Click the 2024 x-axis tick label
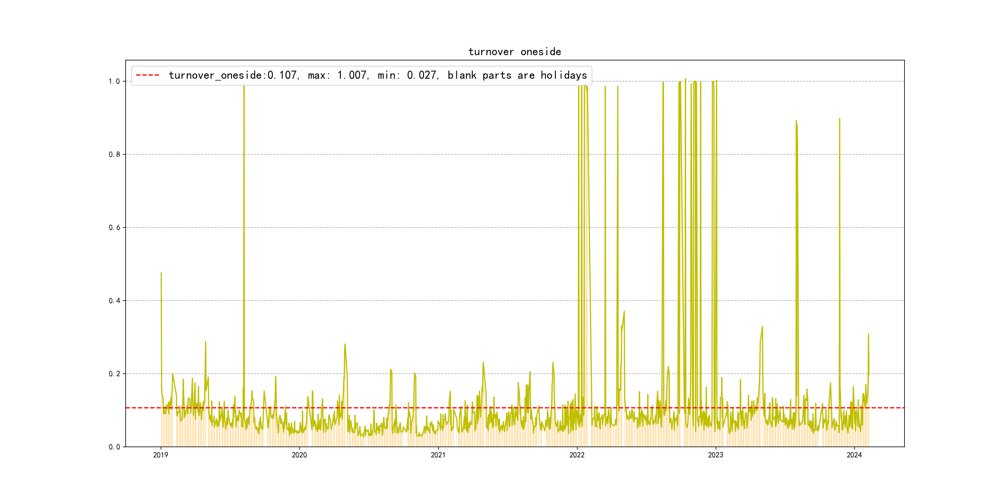Screen dimensions: 1005x502 pyautogui.click(x=854, y=455)
